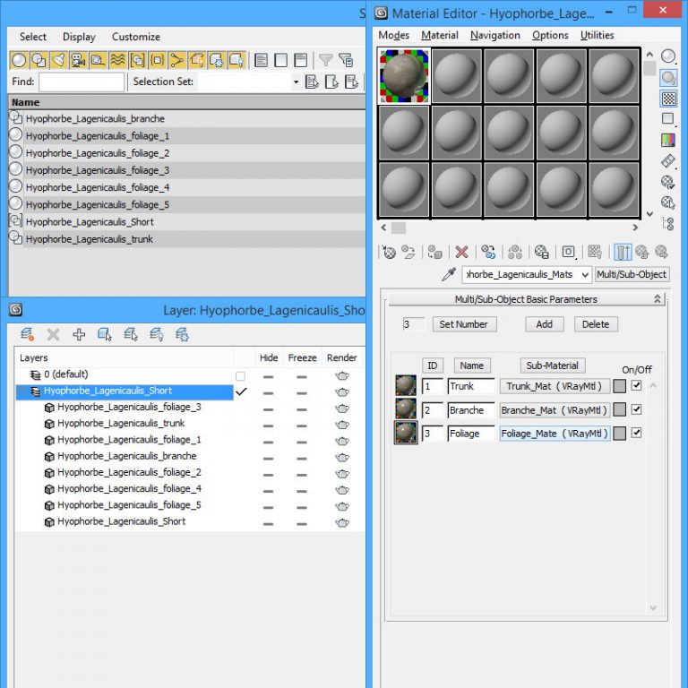Check the box beside 0 (default) layer

pos(240,375)
